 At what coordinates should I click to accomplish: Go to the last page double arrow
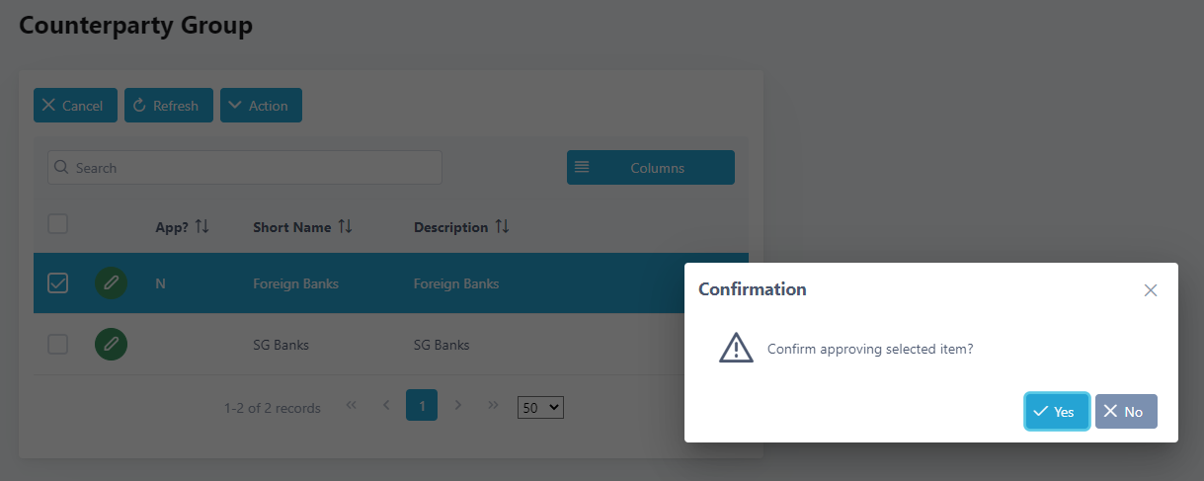(493, 406)
